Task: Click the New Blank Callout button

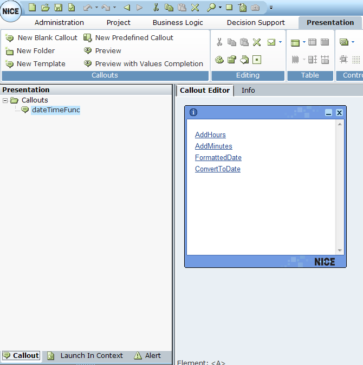Action: 41,38
